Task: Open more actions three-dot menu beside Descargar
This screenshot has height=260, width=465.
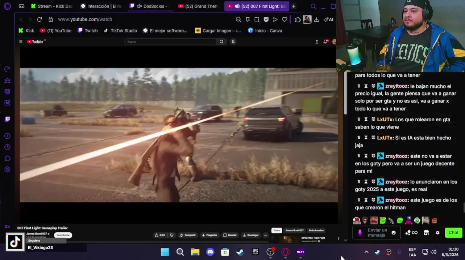Action: 266,235
